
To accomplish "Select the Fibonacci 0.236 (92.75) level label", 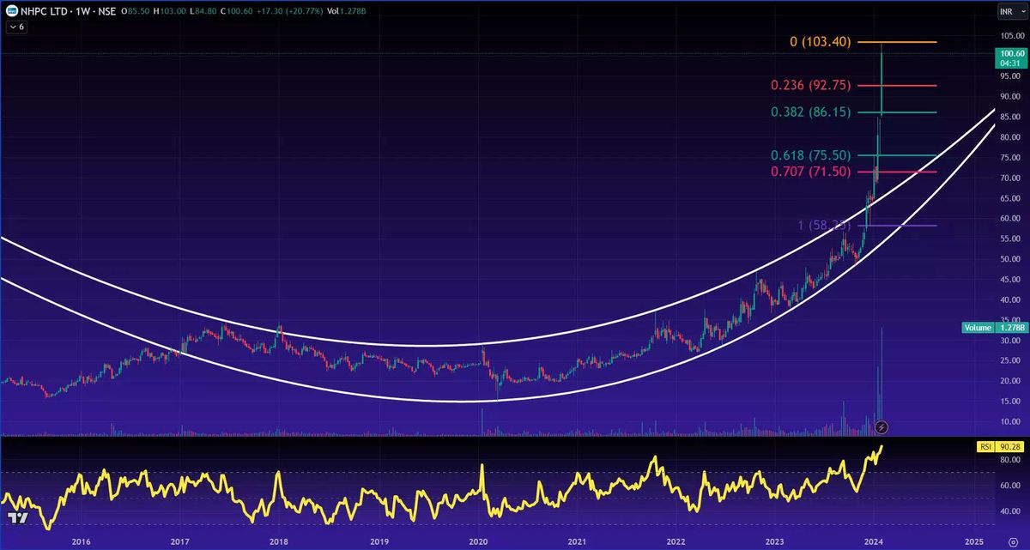I will point(810,85).
